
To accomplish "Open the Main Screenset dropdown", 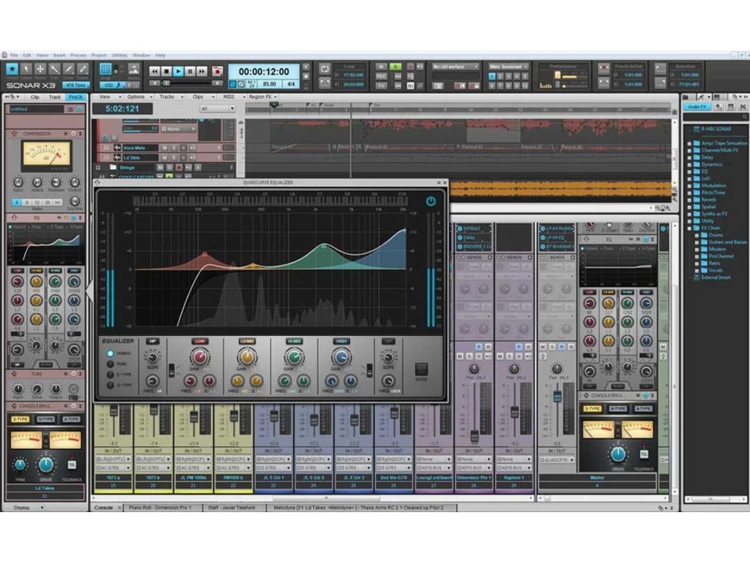I will 508,66.
